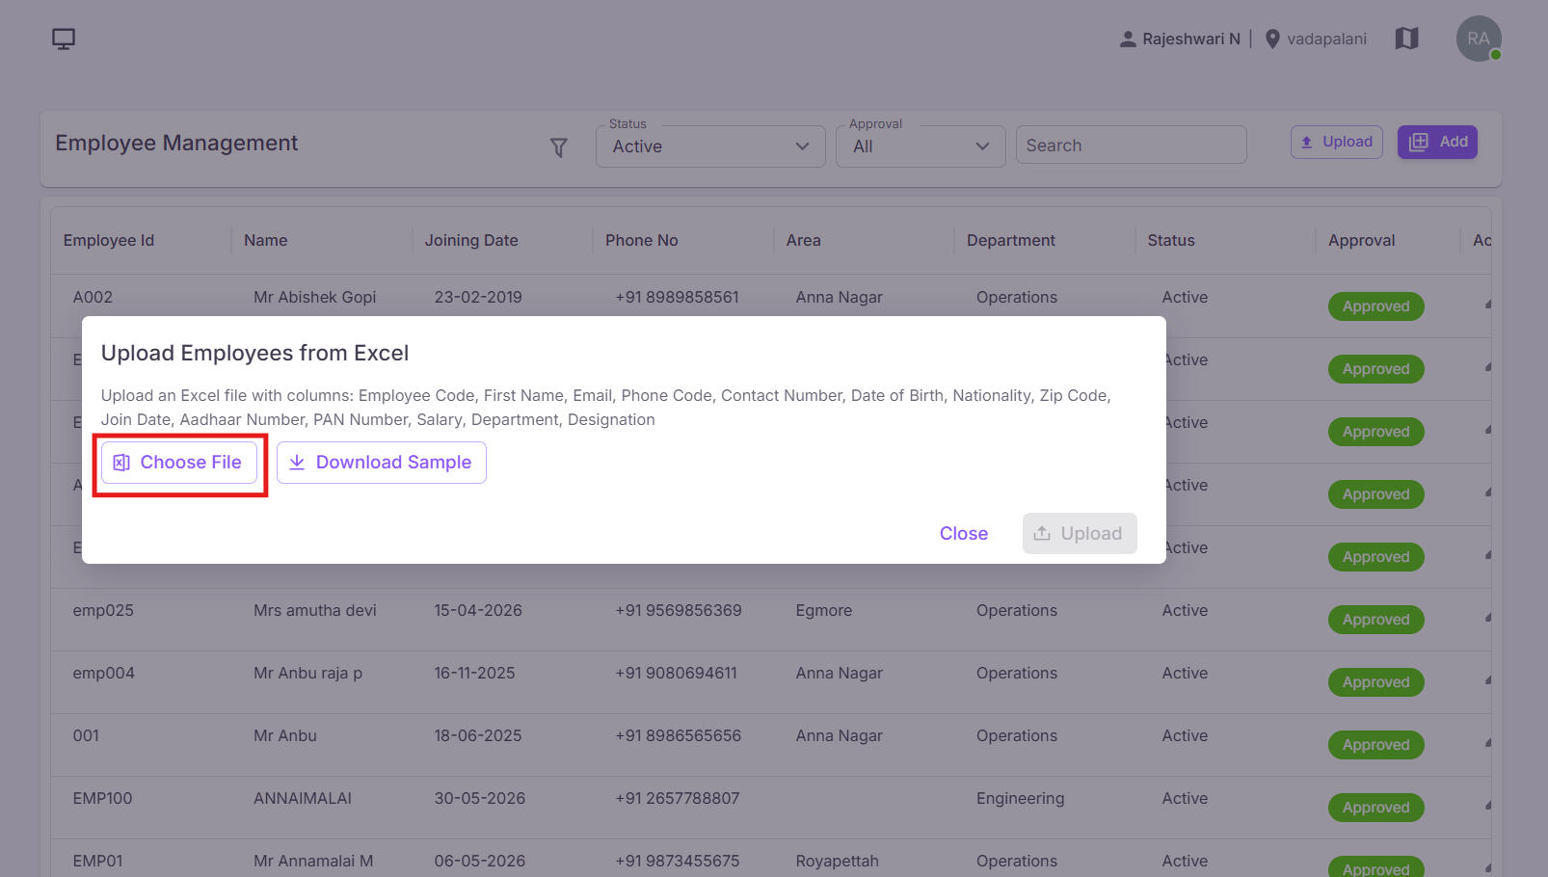Close the Upload Employees dialog
The height and width of the screenshot is (877, 1548).
[x=964, y=534]
